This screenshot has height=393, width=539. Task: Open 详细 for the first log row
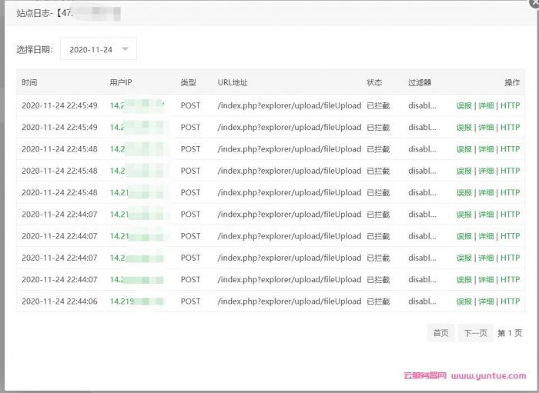486,105
